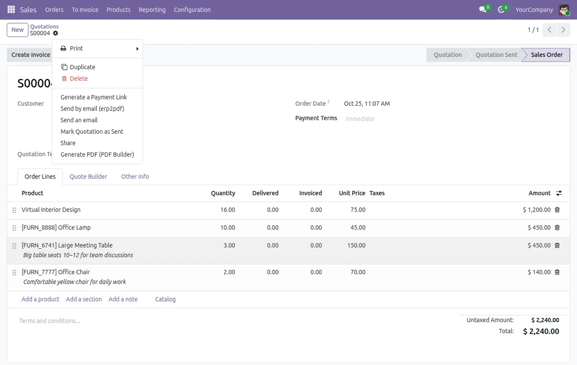Click the Office Lamp unit price 45.00
The image size is (577, 365).
pos(358,227)
